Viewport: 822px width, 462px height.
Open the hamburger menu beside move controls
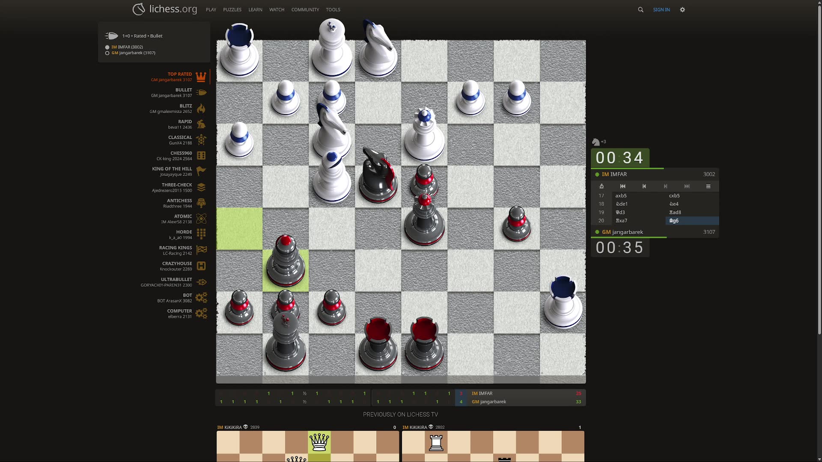[x=708, y=186]
